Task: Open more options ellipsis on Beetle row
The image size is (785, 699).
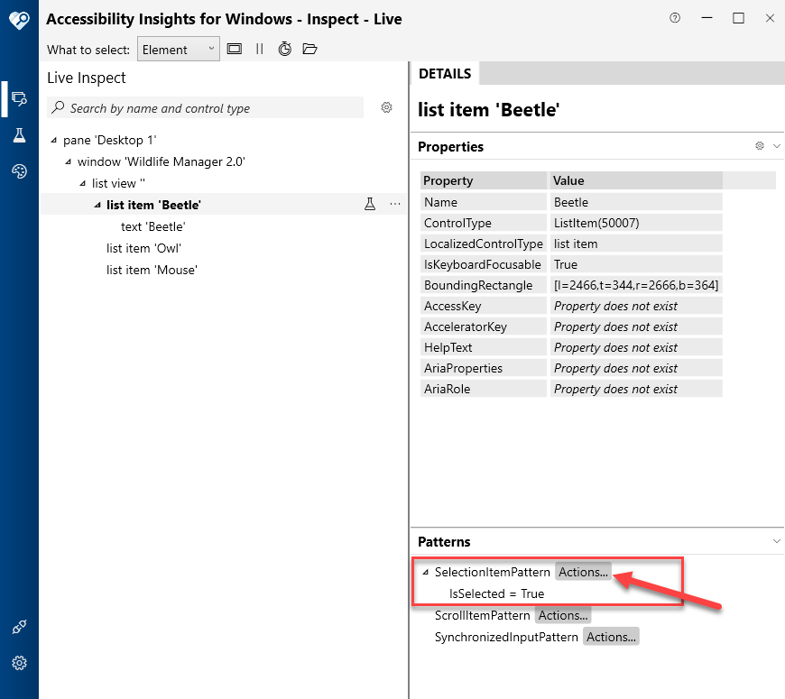Action: pos(395,204)
